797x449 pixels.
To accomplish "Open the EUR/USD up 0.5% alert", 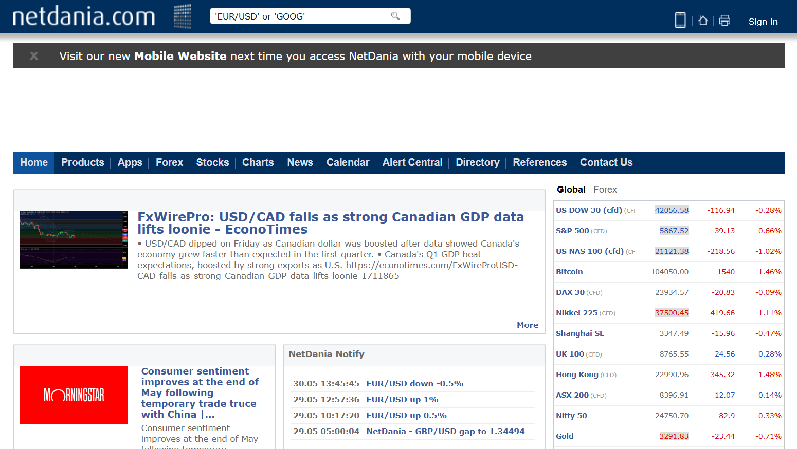I will tap(407, 416).
